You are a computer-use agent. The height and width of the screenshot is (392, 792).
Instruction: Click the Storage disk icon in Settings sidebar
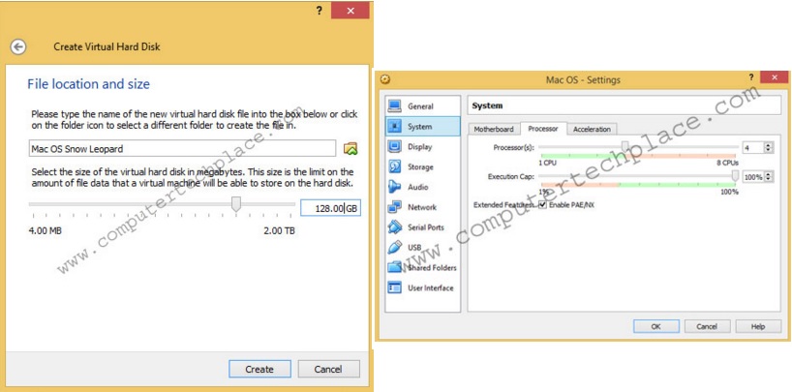tap(394, 166)
